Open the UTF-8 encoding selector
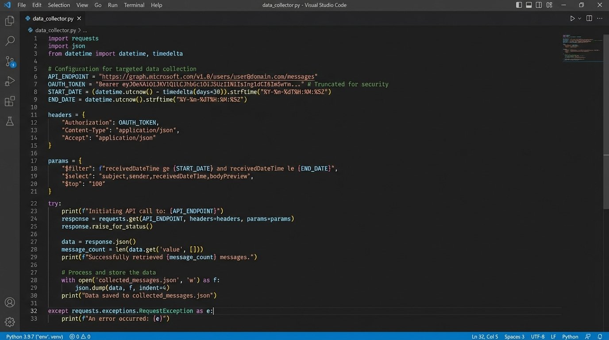 tap(537, 336)
